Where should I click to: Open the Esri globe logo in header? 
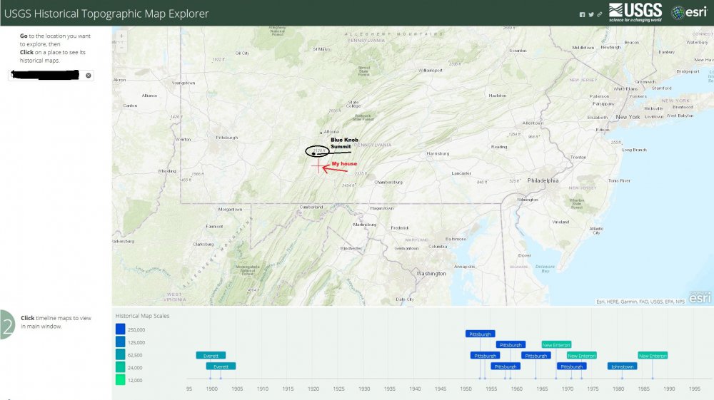pyautogui.click(x=688, y=12)
